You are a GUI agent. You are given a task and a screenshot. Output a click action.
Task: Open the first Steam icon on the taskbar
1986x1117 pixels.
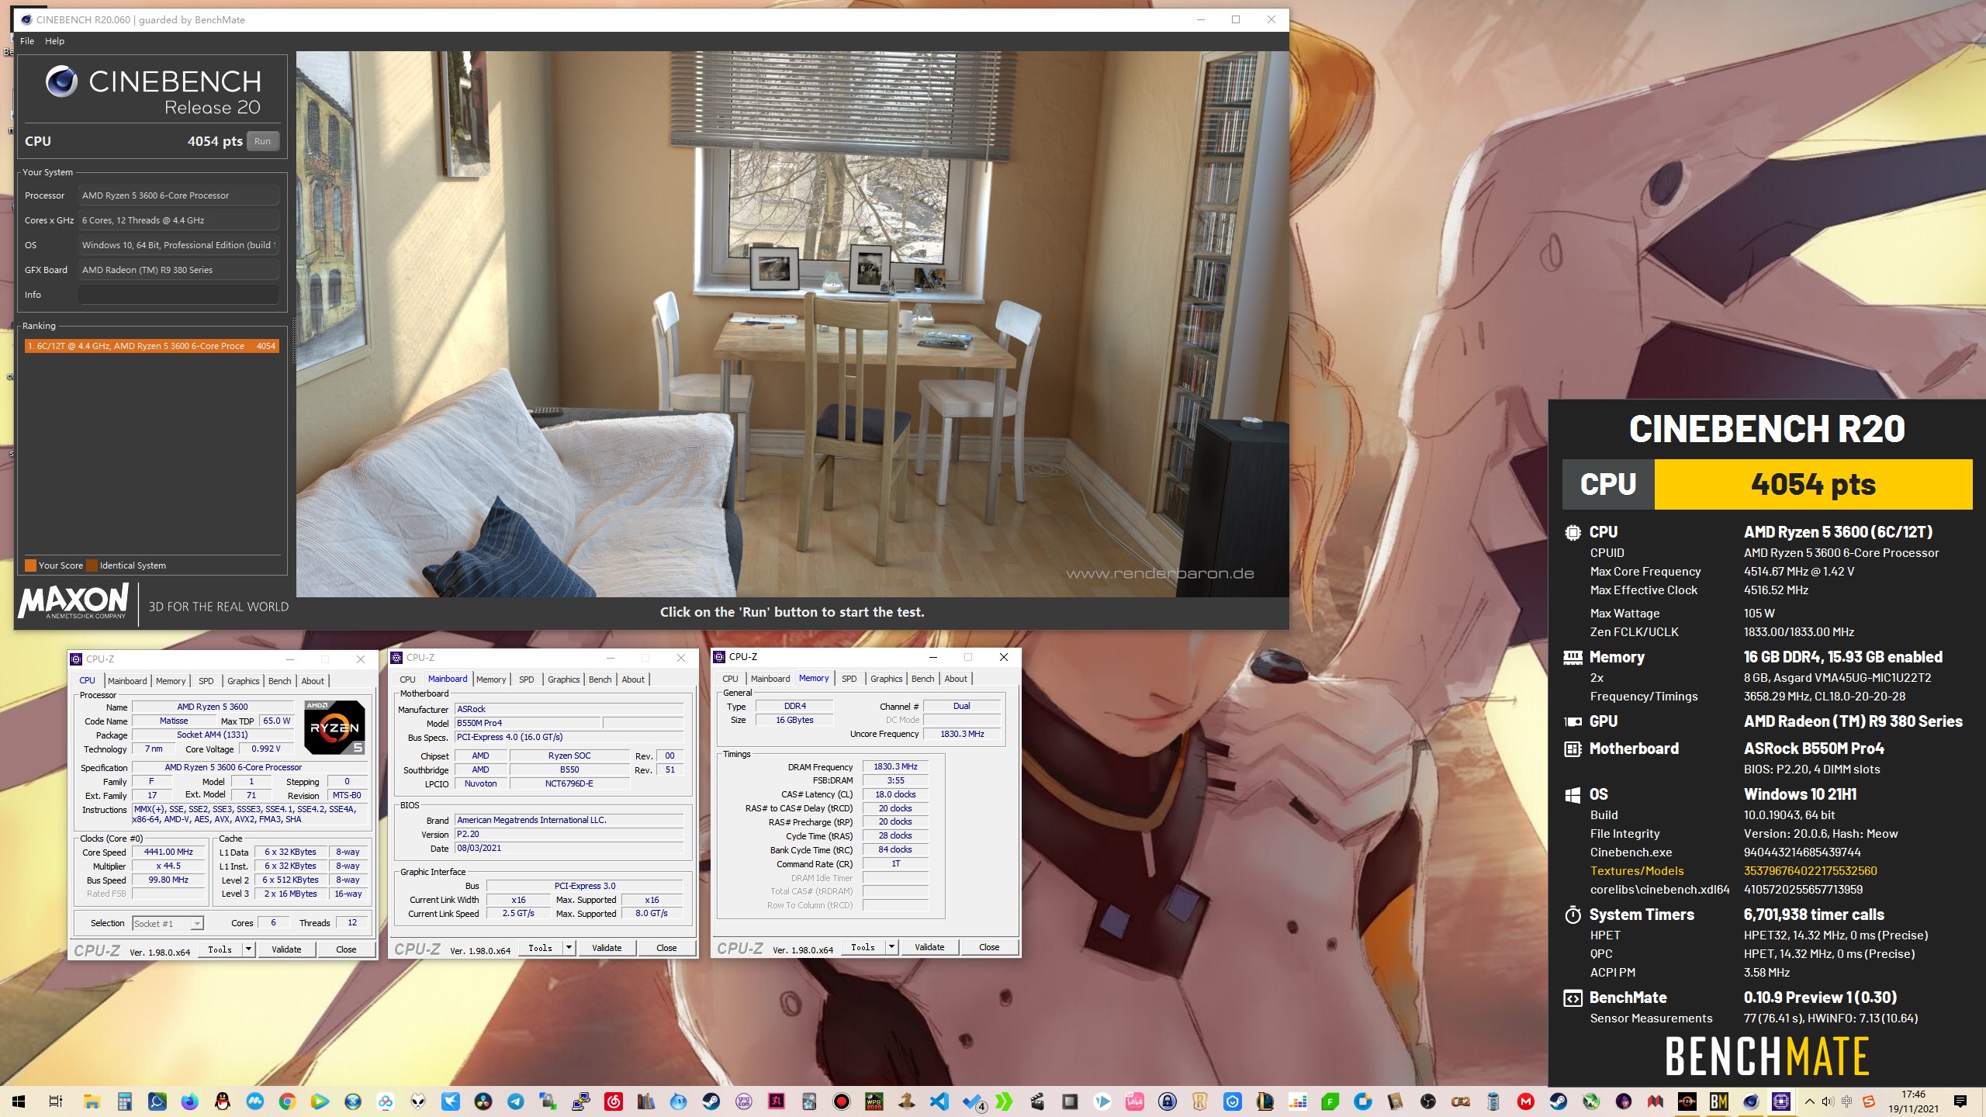click(x=711, y=1101)
